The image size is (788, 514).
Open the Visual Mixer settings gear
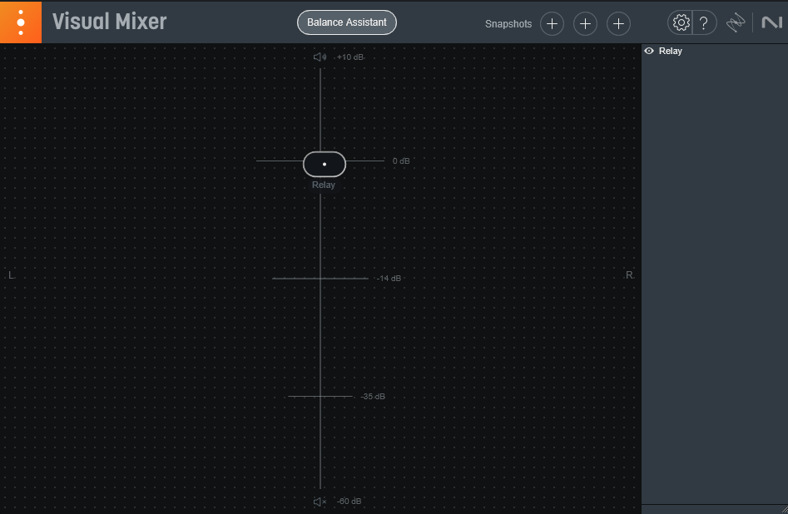[682, 22]
